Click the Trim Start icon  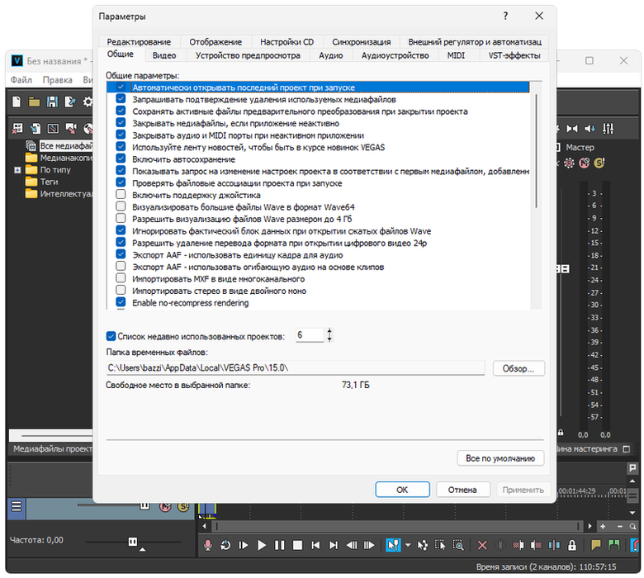click(x=519, y=545)
